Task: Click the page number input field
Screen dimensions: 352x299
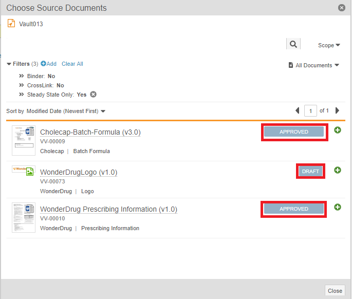Action: coord(310,110)
